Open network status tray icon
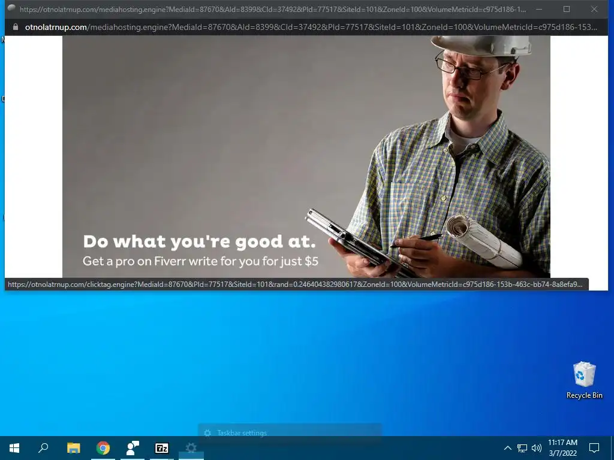 tap(522, 448)
